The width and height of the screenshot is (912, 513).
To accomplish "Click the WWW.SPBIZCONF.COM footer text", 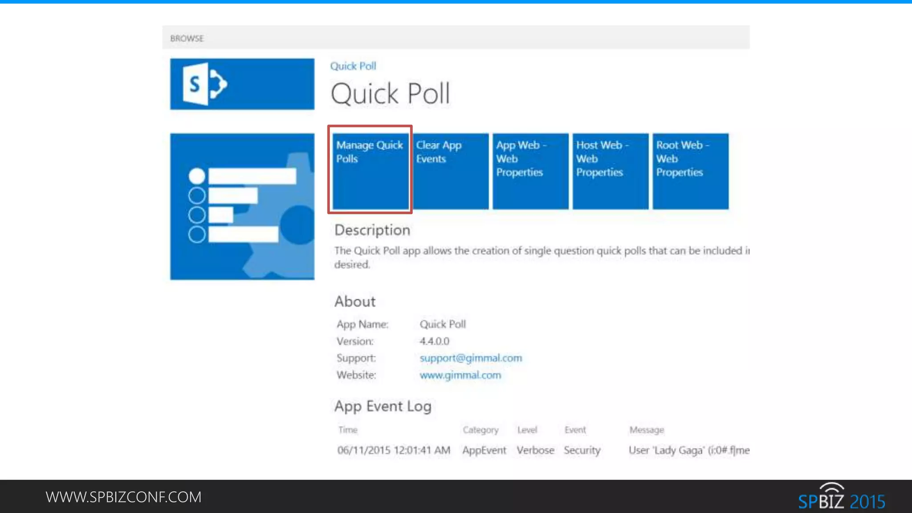I will pyautogui.click(x=123, y=497).
